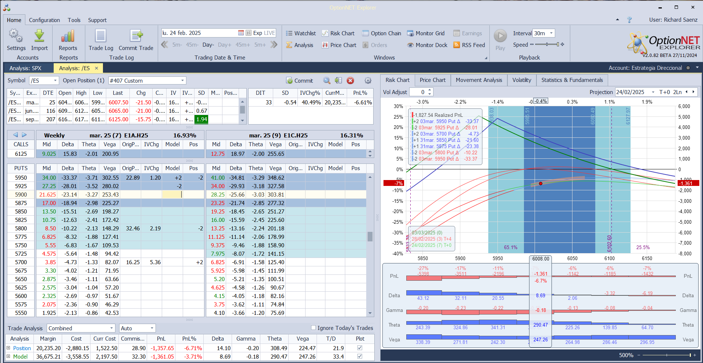Expand the Model row in analysis table
This screenshot has height=363, width=703.
8,356
